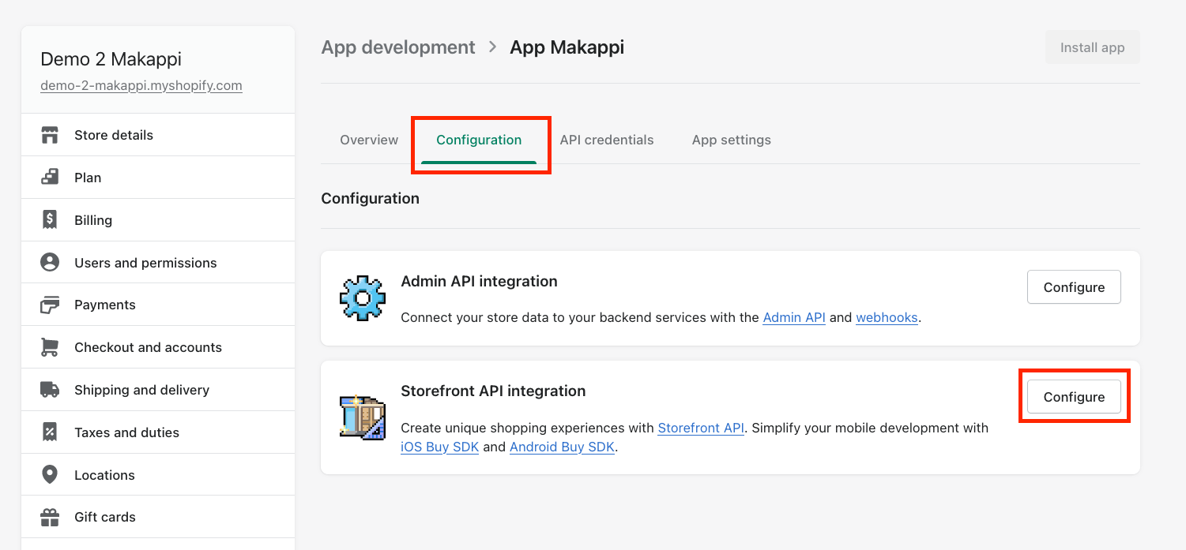The image size is (1186, 550).
Task: Open Payments settings
Action: (158, 305)
